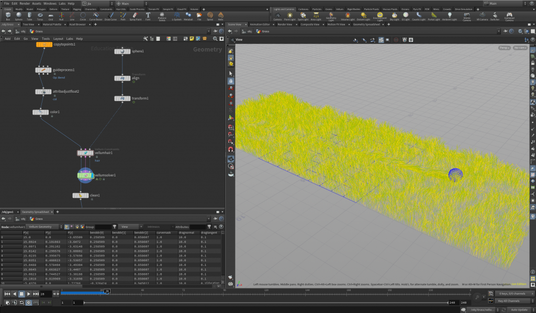Open the Windows menu
Screen dimensions: 536x313
50,4
